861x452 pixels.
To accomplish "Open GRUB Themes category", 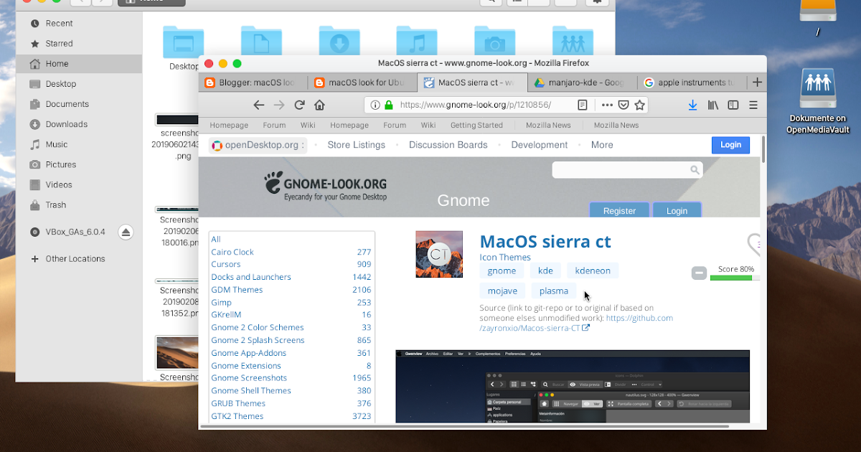I will coord(238,403).
